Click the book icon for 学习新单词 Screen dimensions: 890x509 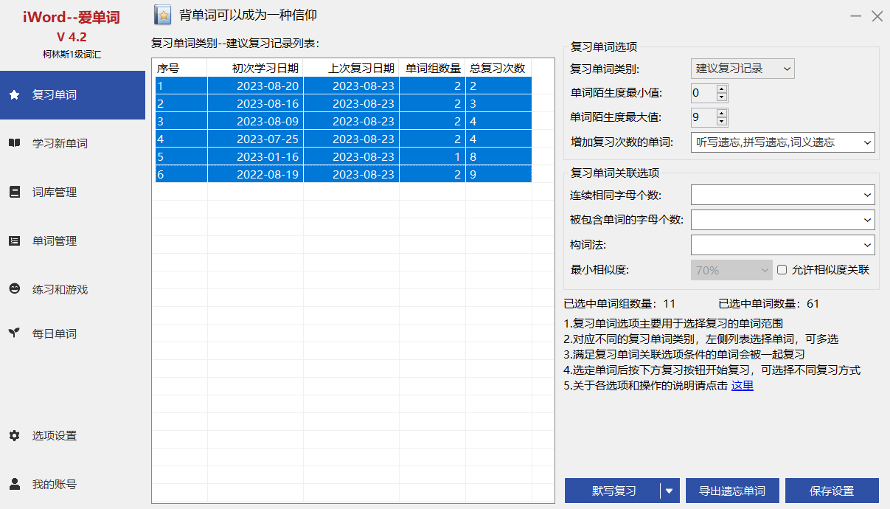14,143
